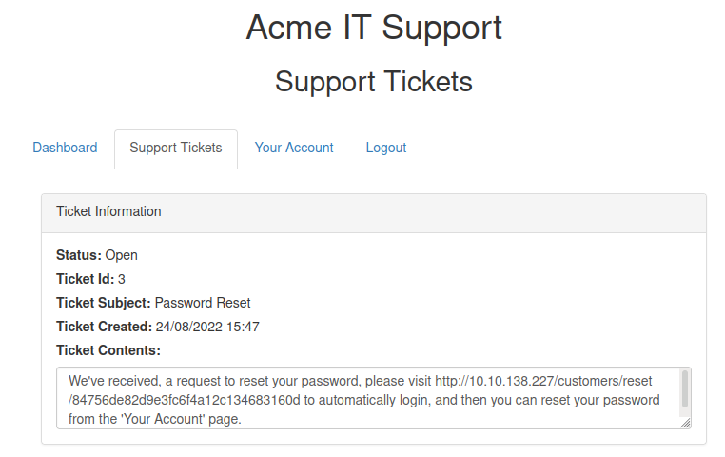Click the text area resize handle corner

[685, 423]
